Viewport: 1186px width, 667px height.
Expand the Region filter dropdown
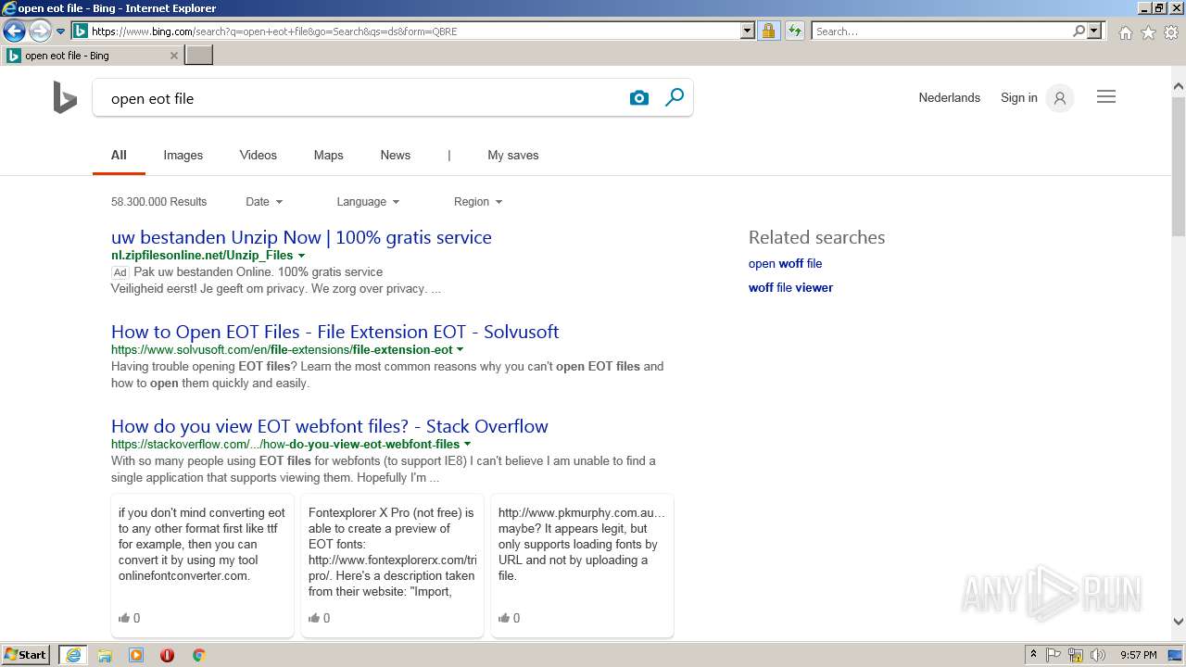[478, 202]
